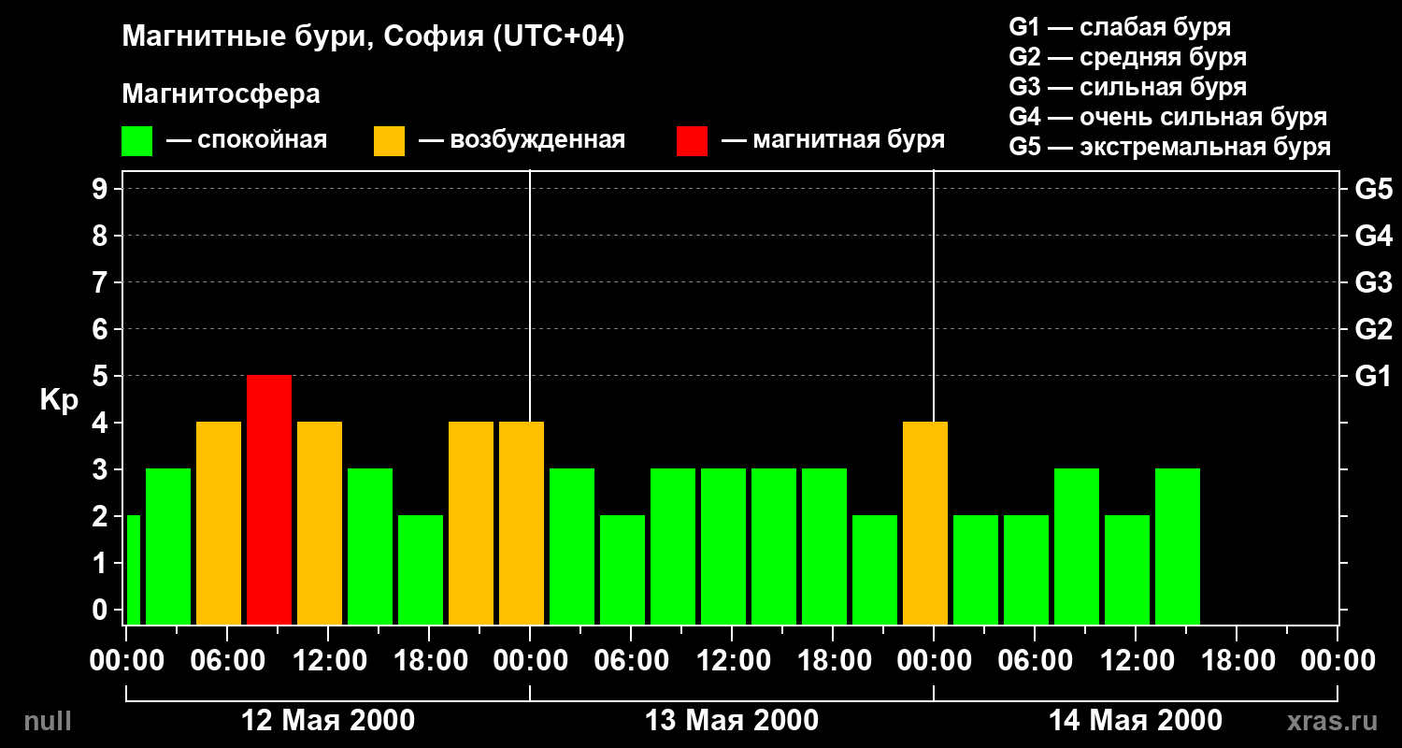Click the 'G2' right axis label
The width and height of the screenshot is (1402, 748).
(1373, 329)
